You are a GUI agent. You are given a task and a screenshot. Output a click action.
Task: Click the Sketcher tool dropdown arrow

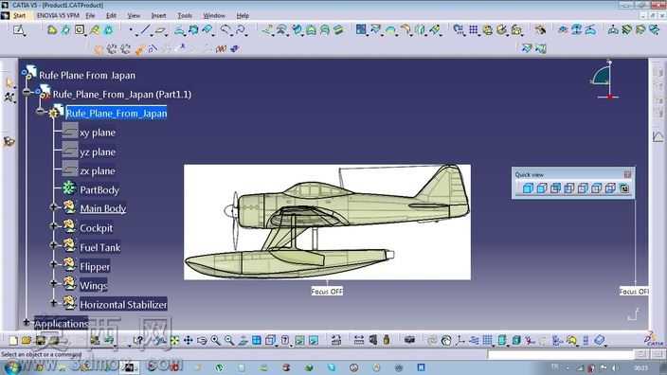[x=25, y=35]
